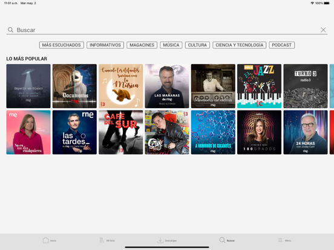Open the Podcast category
This screenshot has width=334, height=250.
281,45
